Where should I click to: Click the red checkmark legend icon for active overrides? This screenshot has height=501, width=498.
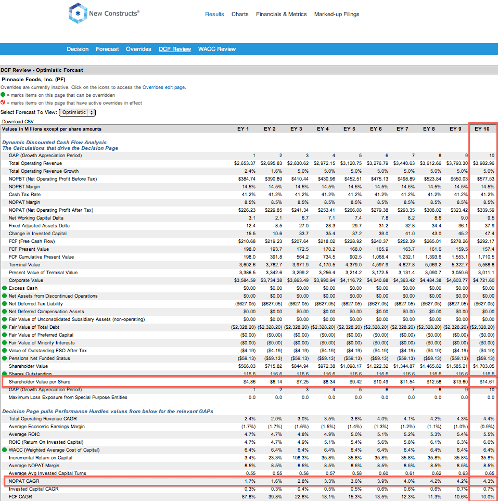point(3,102)
